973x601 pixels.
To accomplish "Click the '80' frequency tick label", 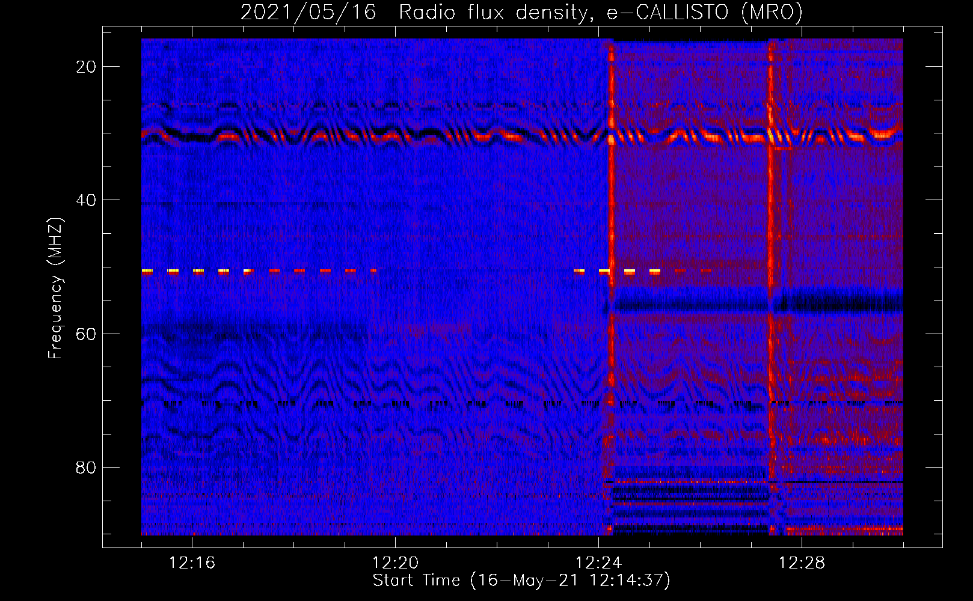I will (86, 467).
